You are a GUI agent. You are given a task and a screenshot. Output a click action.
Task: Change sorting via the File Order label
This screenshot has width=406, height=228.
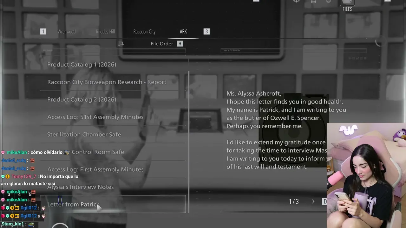coord(162,44)
